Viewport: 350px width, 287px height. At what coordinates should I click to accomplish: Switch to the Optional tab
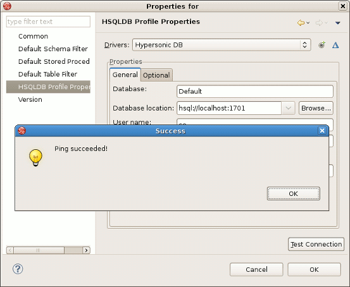click(x=156, y=75)
